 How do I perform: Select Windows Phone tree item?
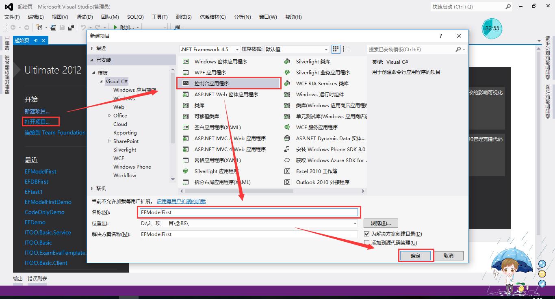click(x=132, y=167)
